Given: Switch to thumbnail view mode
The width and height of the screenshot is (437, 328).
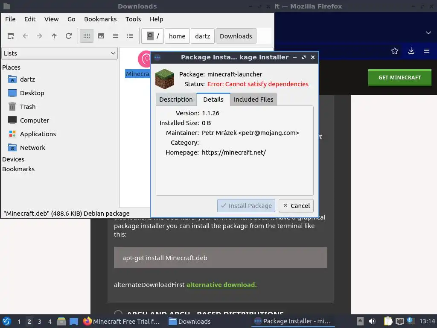Looking at the screenshot, I should coord(101,36).
